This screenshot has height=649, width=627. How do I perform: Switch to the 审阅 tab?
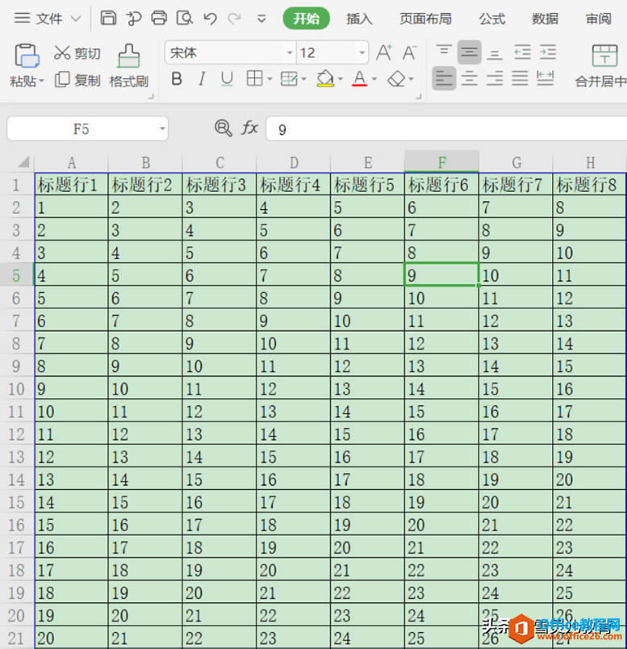pos(599,19)
